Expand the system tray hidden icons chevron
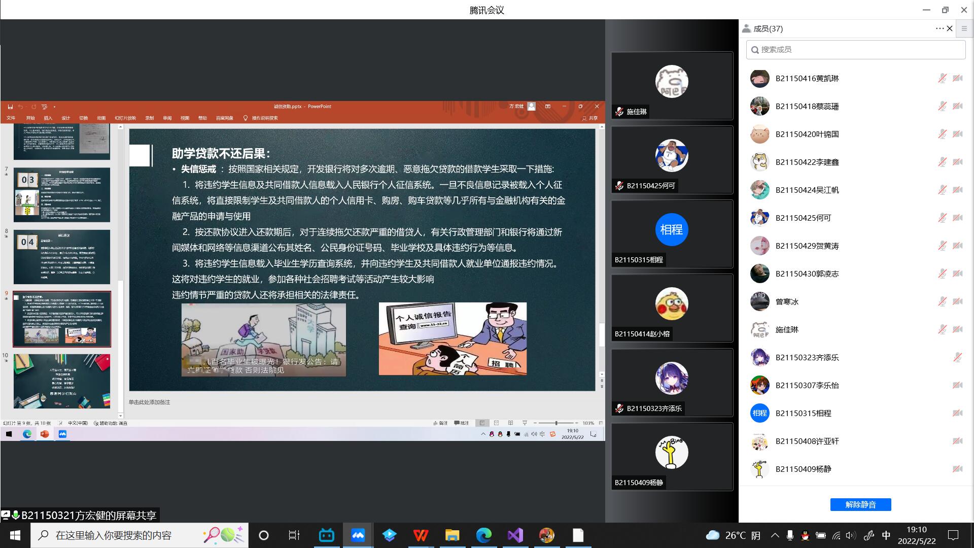974x548 pixels. 775,535
